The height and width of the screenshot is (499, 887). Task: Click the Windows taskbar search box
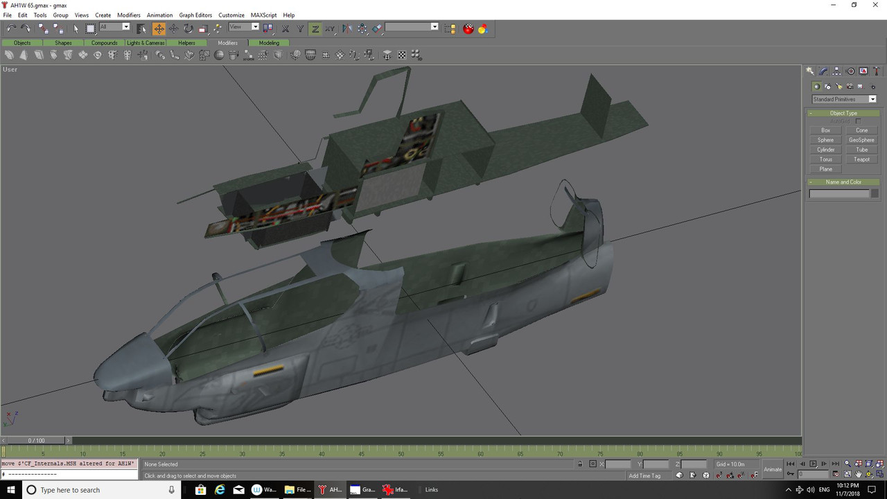click(101, 490)
